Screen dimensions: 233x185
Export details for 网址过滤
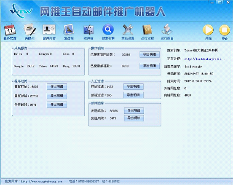pyautogui.click(x=133, y=86)
